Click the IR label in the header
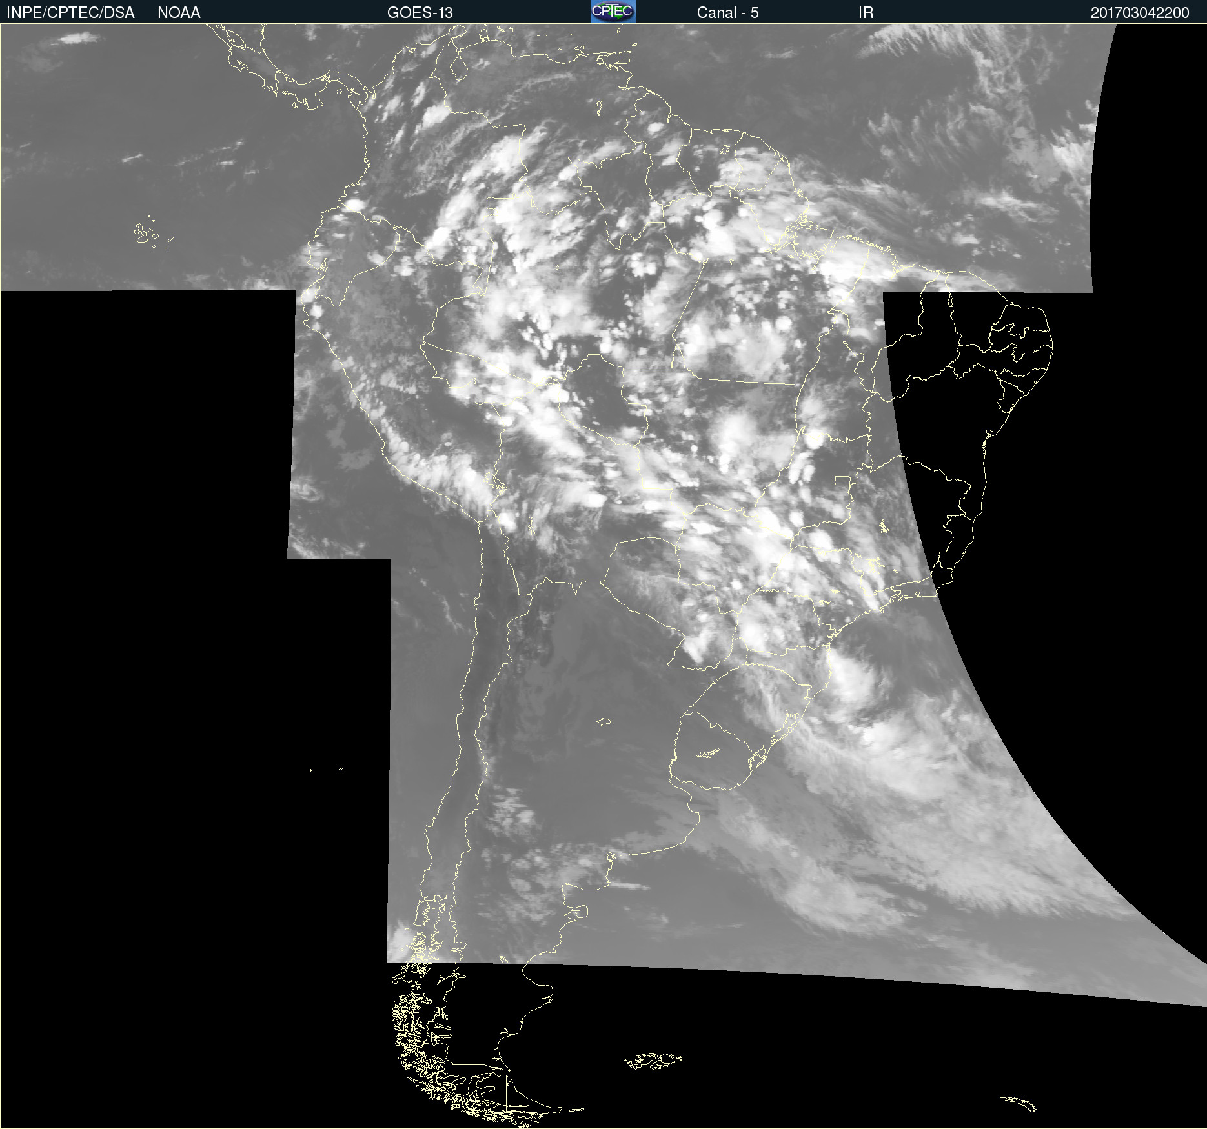Viewport: 1207px width, 1129px height. tap(866, 13)
